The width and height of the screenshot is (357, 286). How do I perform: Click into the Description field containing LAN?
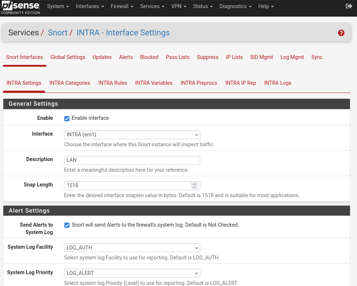pyautogui.click(x=132, y=160)
